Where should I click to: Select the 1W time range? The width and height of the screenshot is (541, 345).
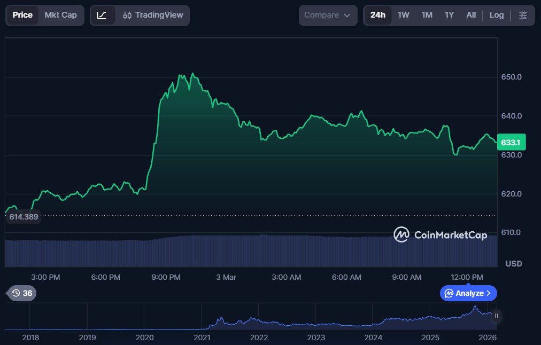(403, 15)
